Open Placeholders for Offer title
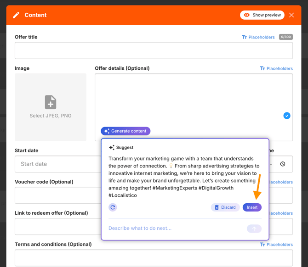This screenshot has width=308, height=267. click(258, 37)
